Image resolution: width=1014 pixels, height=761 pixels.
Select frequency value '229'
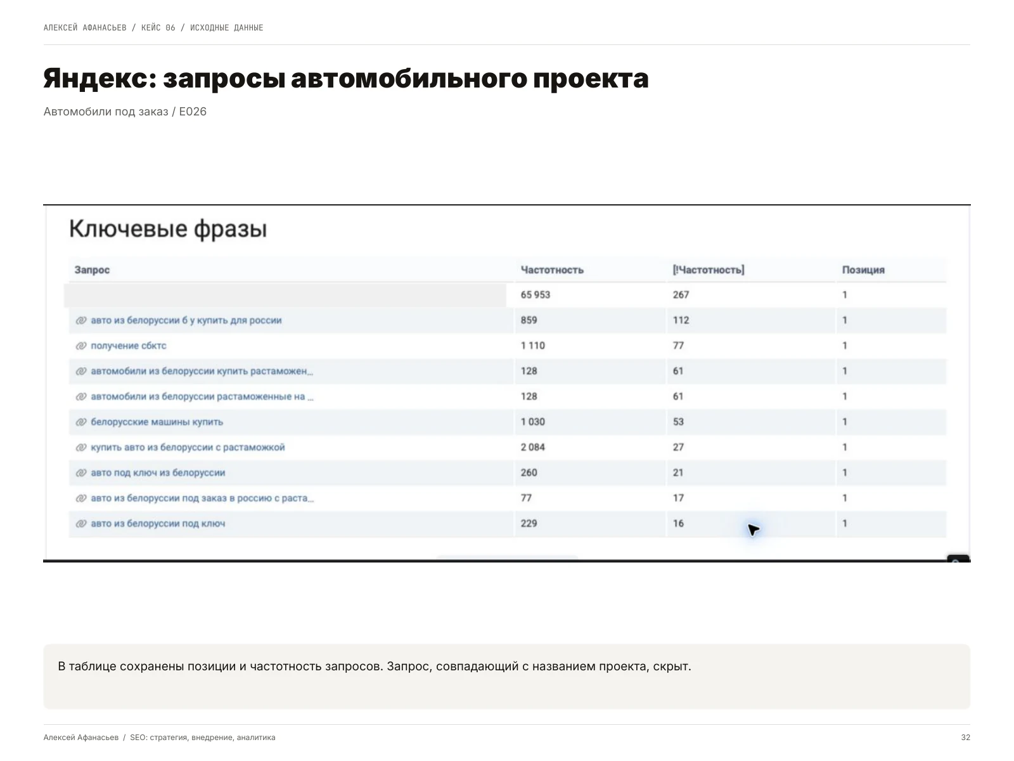click(529, 523)
